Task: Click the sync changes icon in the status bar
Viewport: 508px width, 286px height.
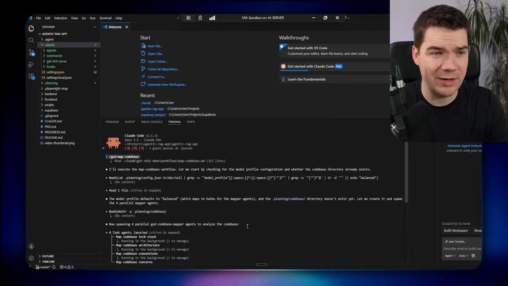Action: tap(53, 267)
